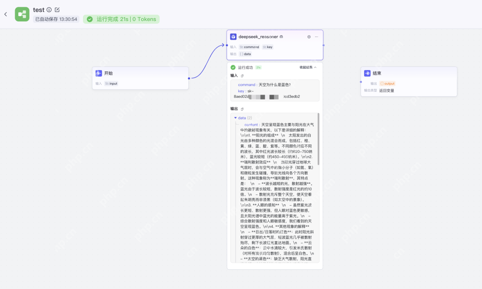Click the 结束 node input connector dot
This screenshot has height=289, width=482.
361,82
